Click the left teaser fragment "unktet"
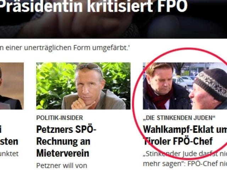The width and height of the screenshot is (227, 170). [9, 154]
